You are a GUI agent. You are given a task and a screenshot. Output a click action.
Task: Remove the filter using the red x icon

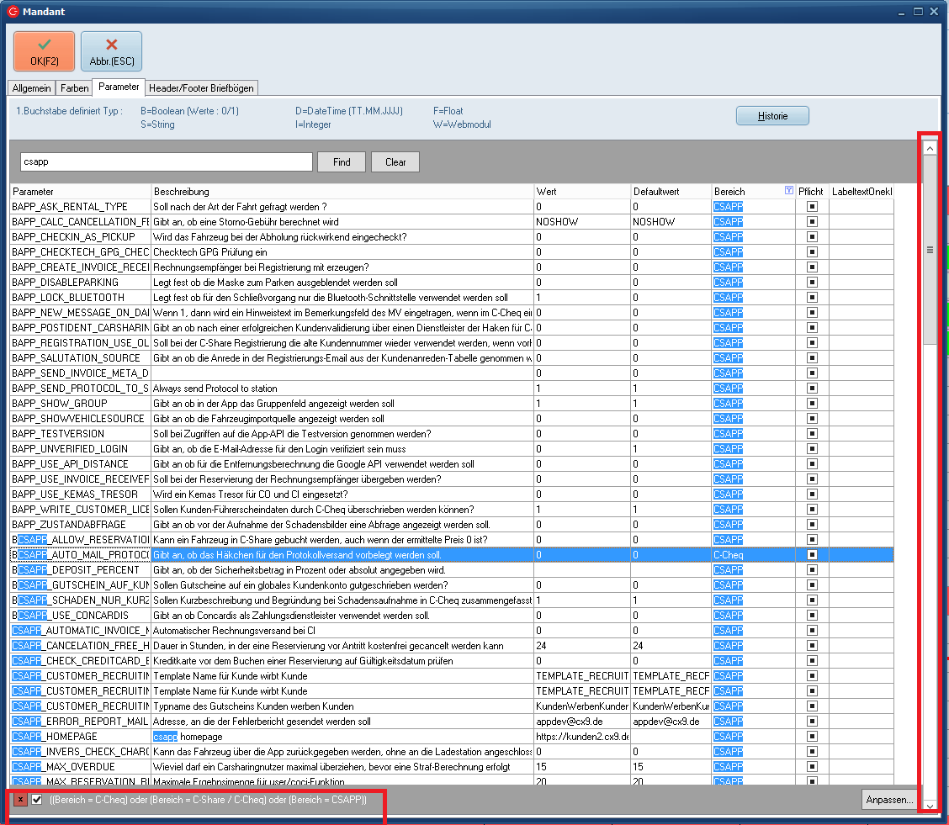point(21,800)
